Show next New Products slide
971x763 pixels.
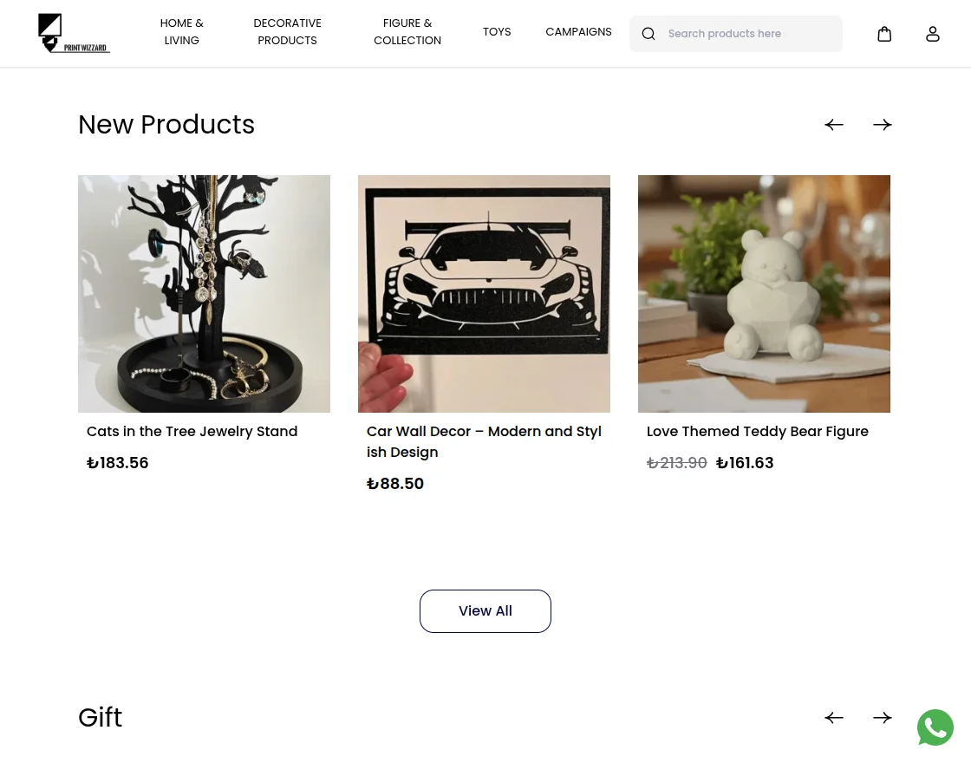(883, 124)
